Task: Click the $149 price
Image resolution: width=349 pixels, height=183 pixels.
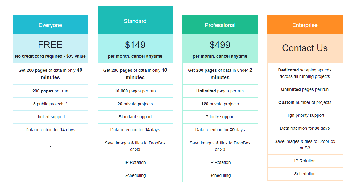Action: coord(135,45)
